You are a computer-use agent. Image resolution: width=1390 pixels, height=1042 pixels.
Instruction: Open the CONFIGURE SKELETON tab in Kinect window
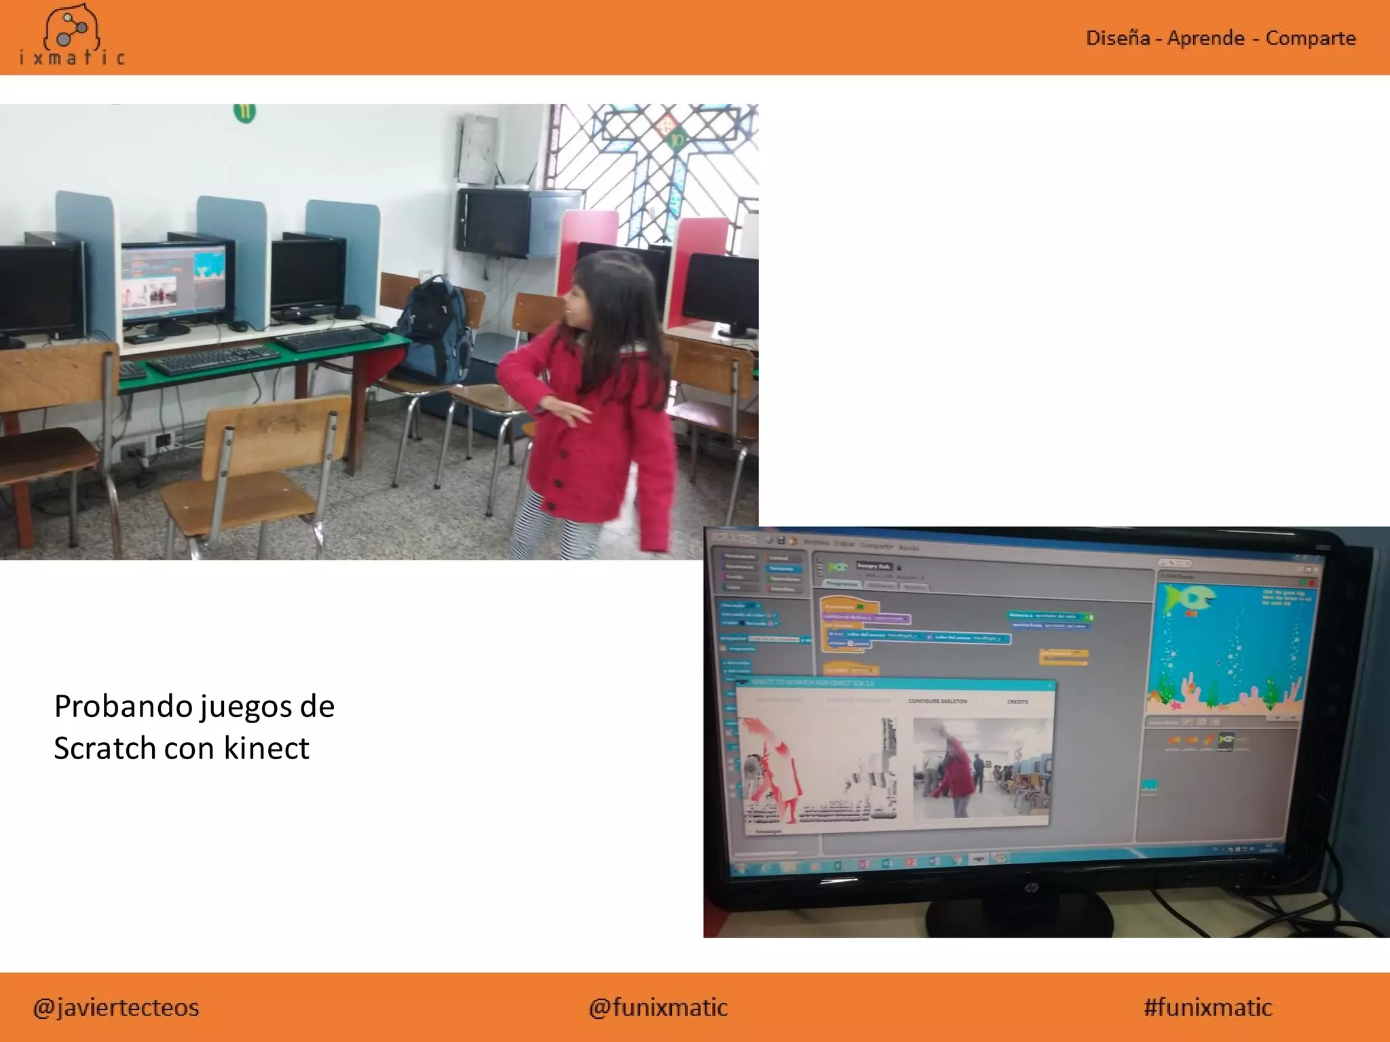(938, 701)
